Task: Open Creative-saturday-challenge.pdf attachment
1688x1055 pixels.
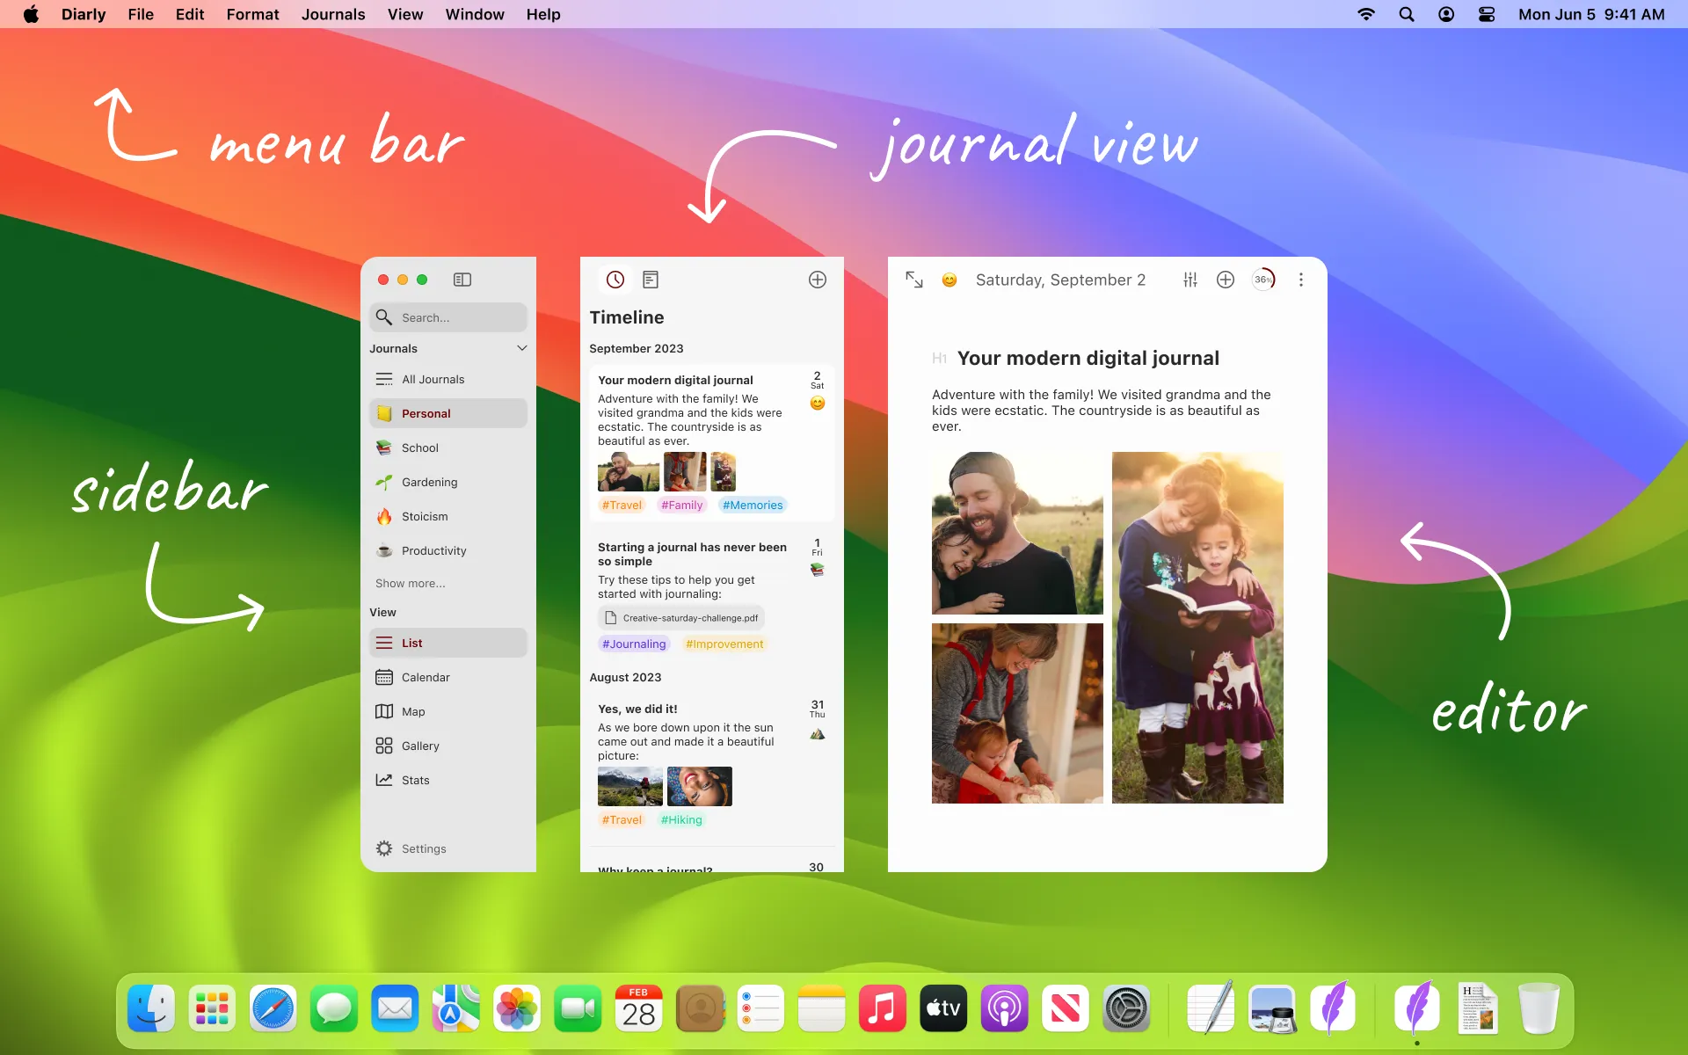Action: coord(681,618)
